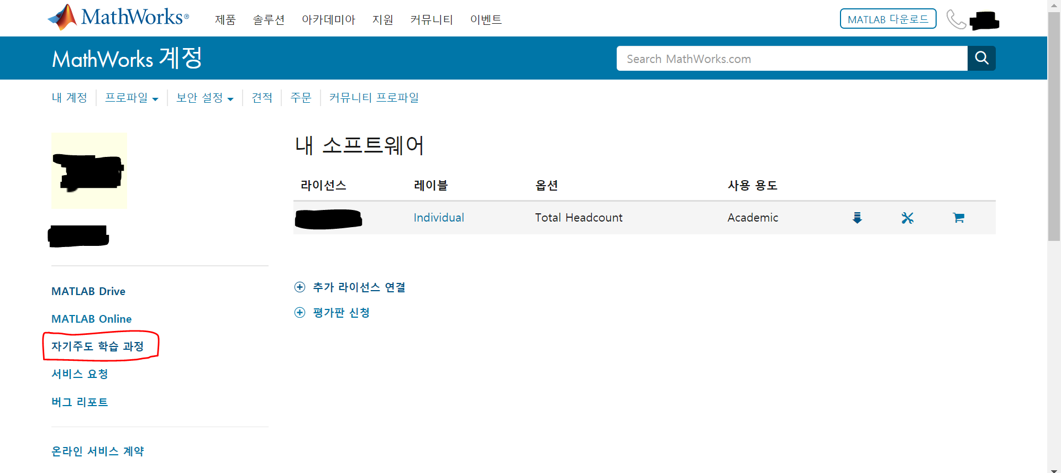The width and height of the screenshot is (1061, 473).
Task: Go to 내 계정 tab
Action: pos(70,98)
